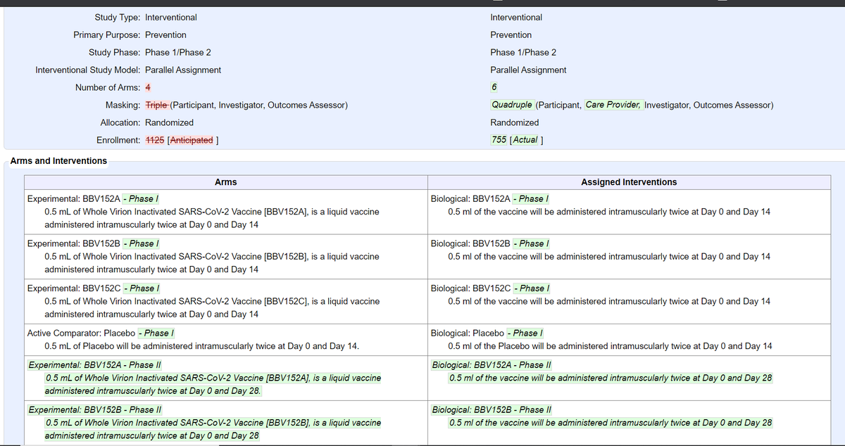Click '0.5 ml of the Placebo will be administered' text
Viewport: 845px width, 446px height.
pyautogui.click(x=610, y=346)
